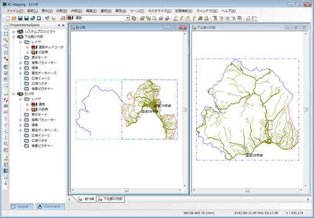
Task: Open the Output panel tab
Action: pos(22,207)
